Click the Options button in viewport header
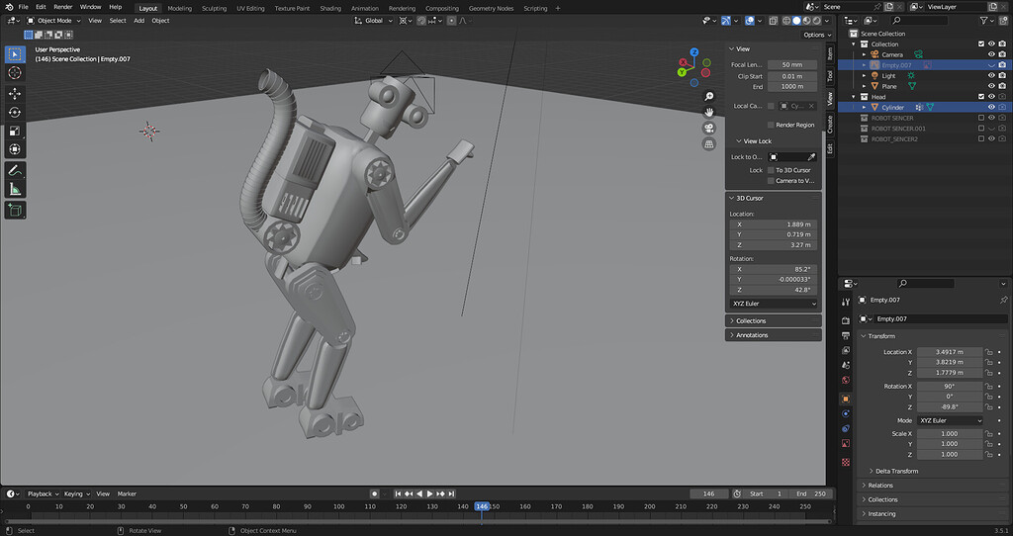This screenshot has width=1013, height=536. click(816, 35)
